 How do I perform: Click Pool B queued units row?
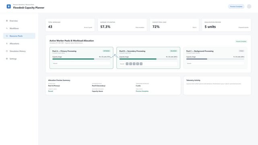coord(148,64)
